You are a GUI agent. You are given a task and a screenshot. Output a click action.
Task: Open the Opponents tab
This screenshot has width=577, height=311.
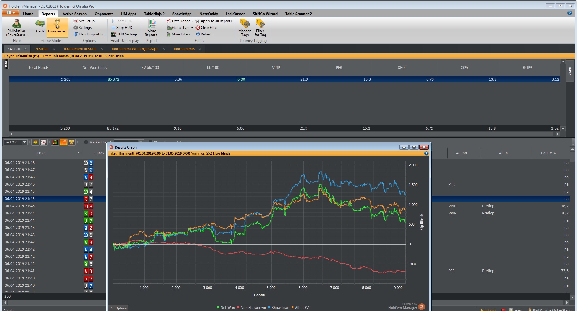pyautogui.click(x=104, y=14)
